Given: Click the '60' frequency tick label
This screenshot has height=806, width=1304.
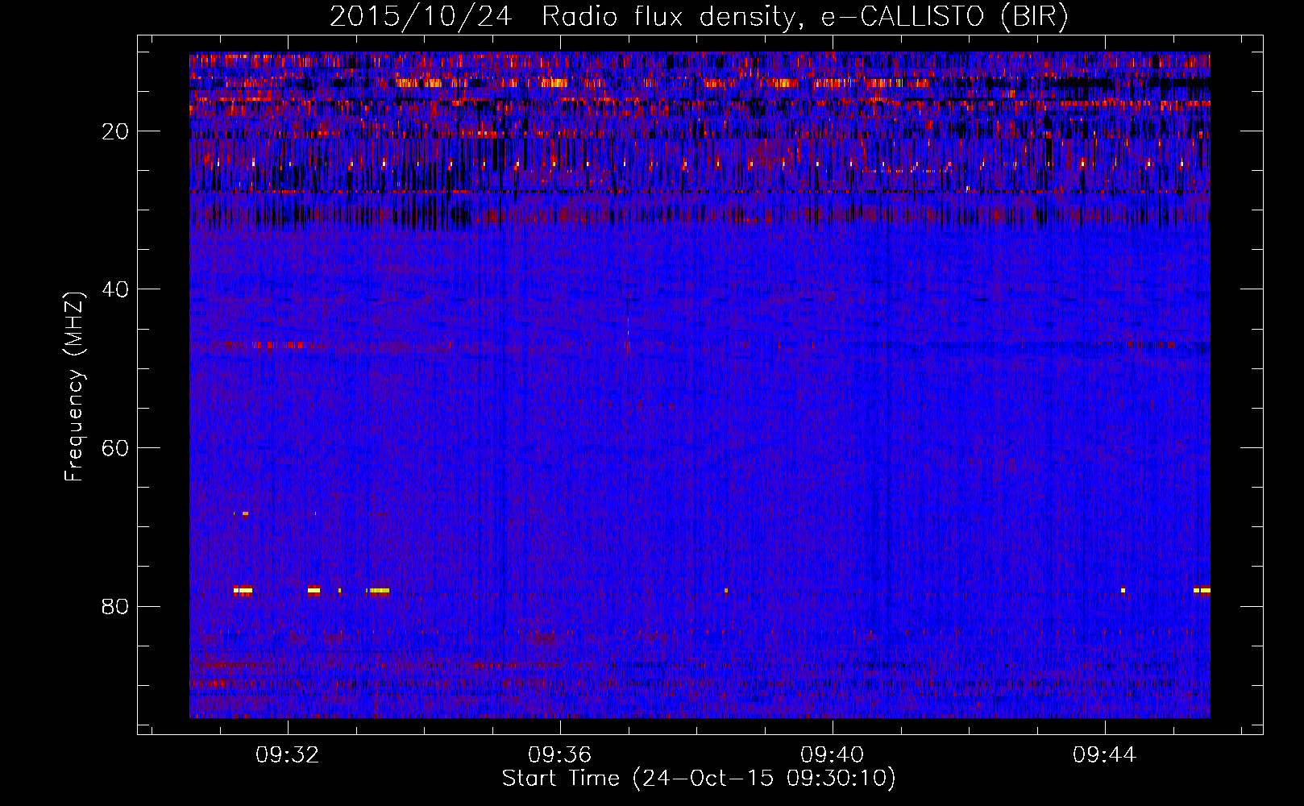Looking at the screenshot, I should 115,448.
